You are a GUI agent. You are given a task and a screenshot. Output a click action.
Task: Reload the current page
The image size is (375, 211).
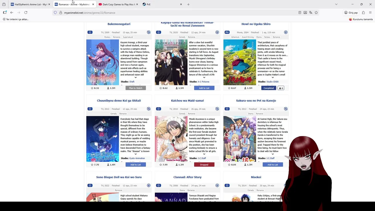26,13
